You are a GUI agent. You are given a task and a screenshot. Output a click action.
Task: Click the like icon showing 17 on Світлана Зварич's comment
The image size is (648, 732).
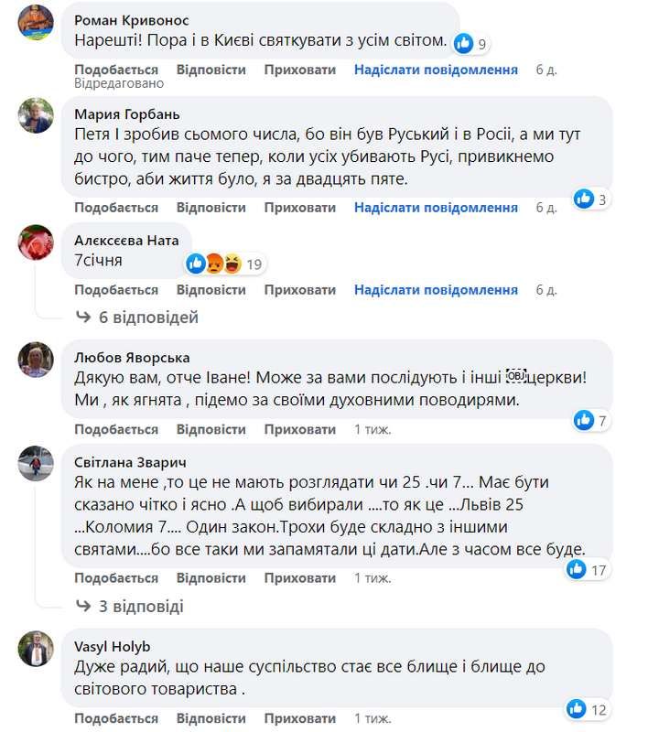click(576, 569)
